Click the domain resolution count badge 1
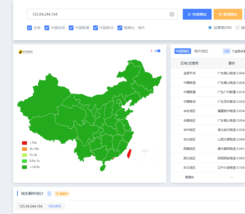This screenshot has width=245, height=214. tap(49, 194)
